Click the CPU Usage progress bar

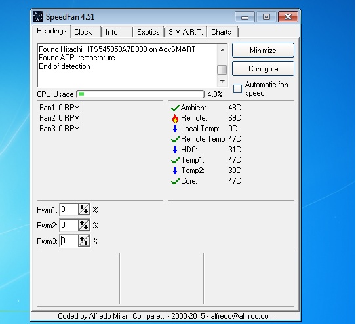(140, 94)
